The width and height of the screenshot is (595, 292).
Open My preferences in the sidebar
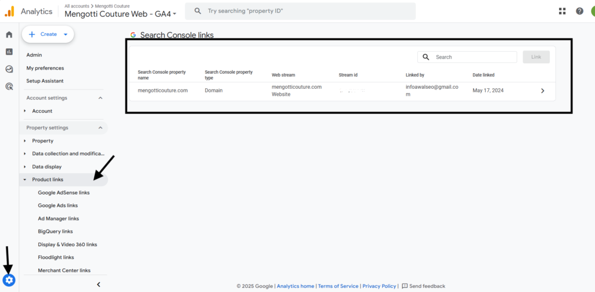click(45, 69)
